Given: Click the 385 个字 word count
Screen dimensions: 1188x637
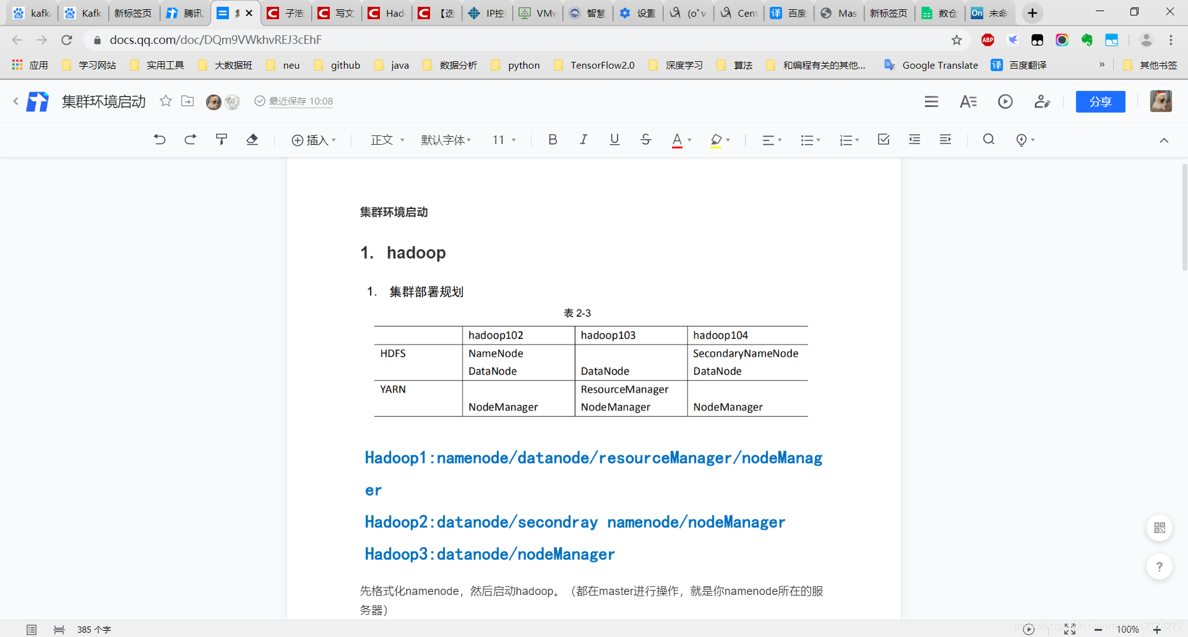Looking at the screenshot, I should (x=93, y=629).
